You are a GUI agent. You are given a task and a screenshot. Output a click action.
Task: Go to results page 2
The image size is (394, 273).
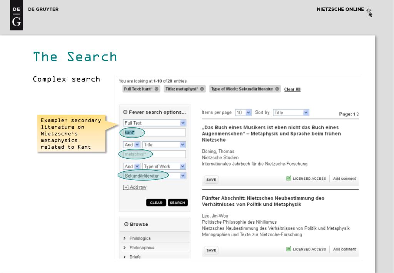pos(357,114)
